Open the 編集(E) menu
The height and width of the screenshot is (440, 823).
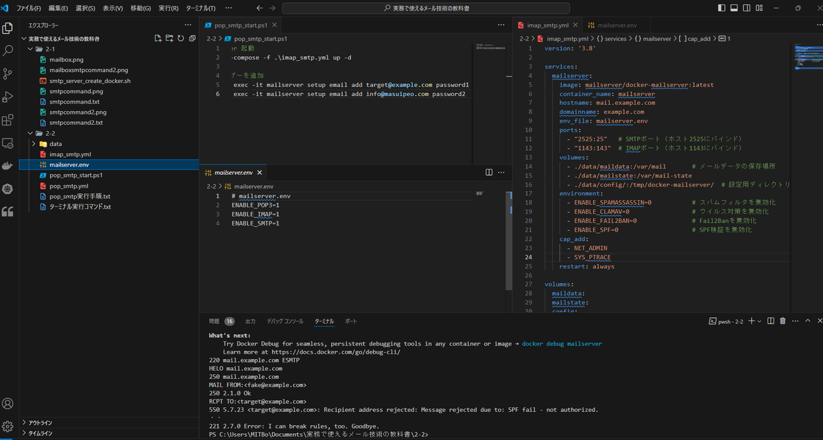coord(58,8)
